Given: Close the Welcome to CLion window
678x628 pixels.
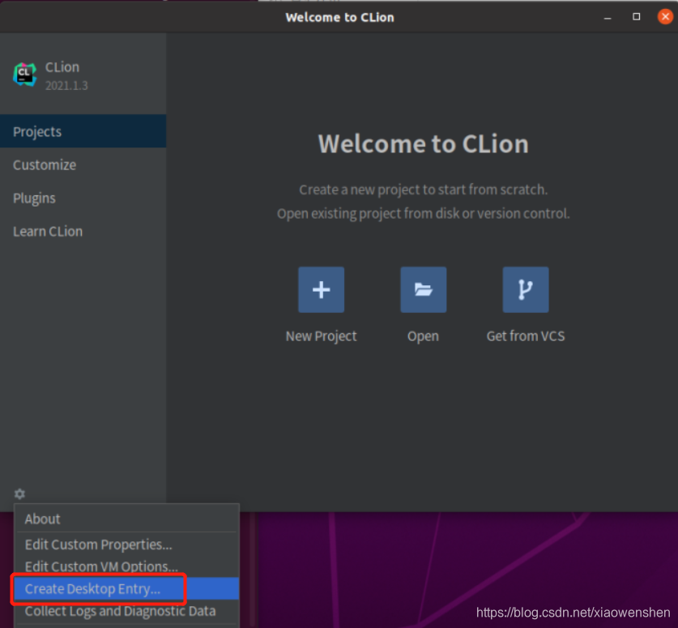Looking at the screenshot, I should click(x=665, y=17).
